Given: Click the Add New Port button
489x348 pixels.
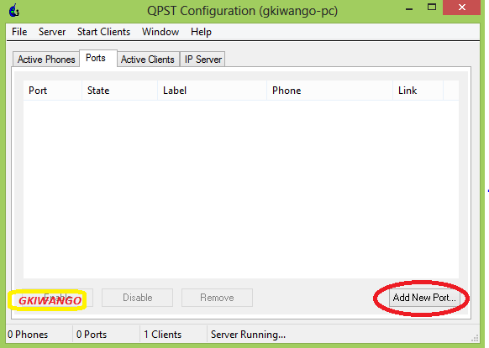Looking at the screenshot, I should pos(424,298).
